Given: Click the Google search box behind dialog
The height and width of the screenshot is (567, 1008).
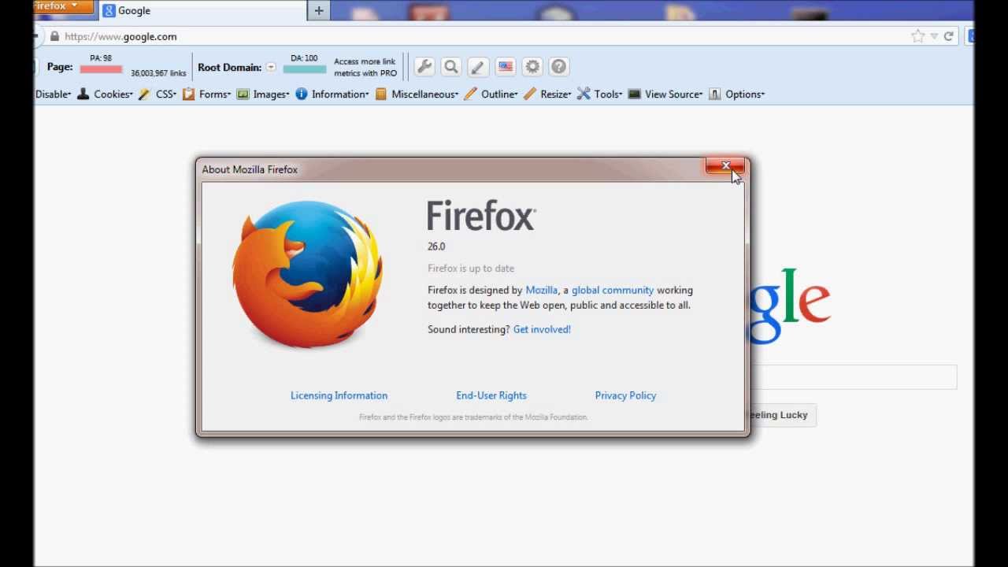Looking at the screenshot, I should tap(854, 377).
